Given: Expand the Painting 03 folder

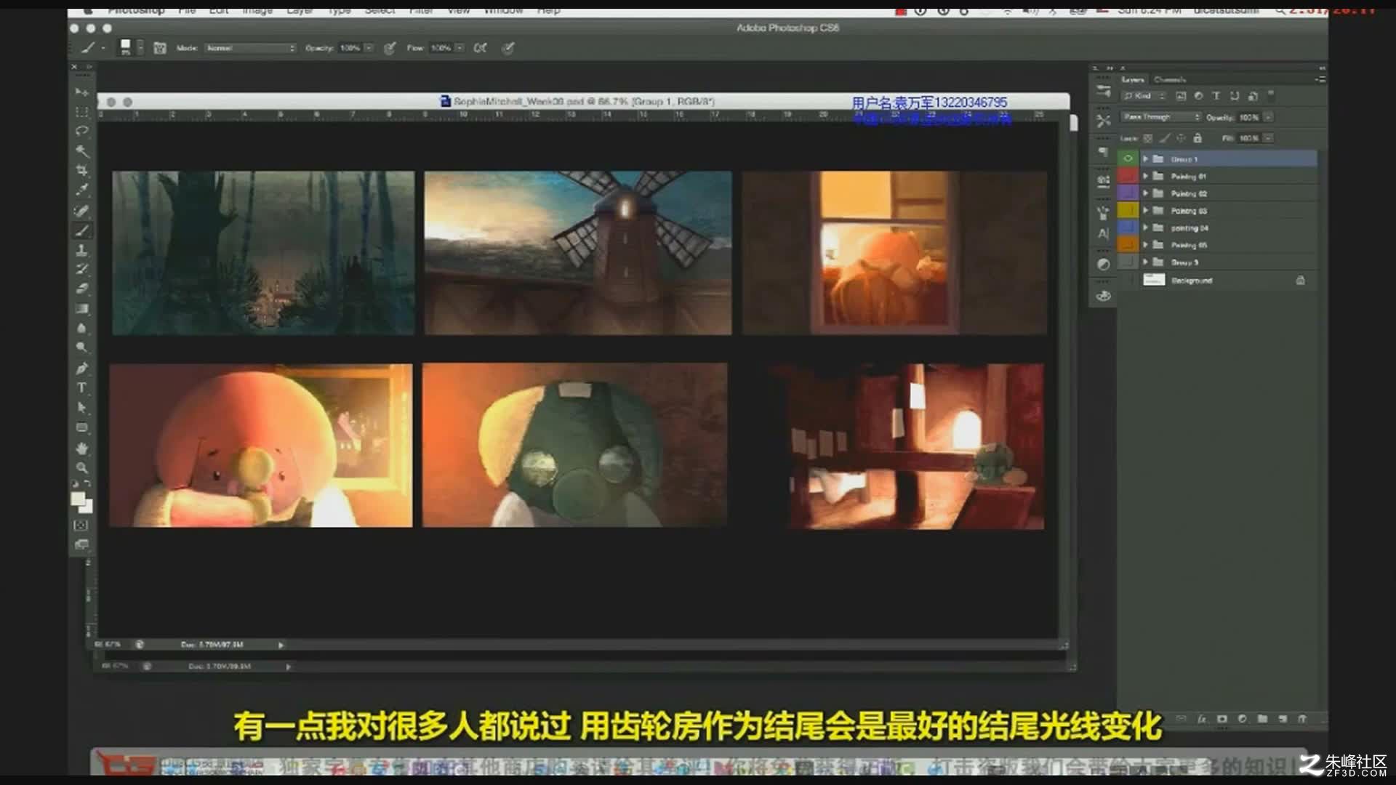Looking at the screenshot, I should (1145, 211).
